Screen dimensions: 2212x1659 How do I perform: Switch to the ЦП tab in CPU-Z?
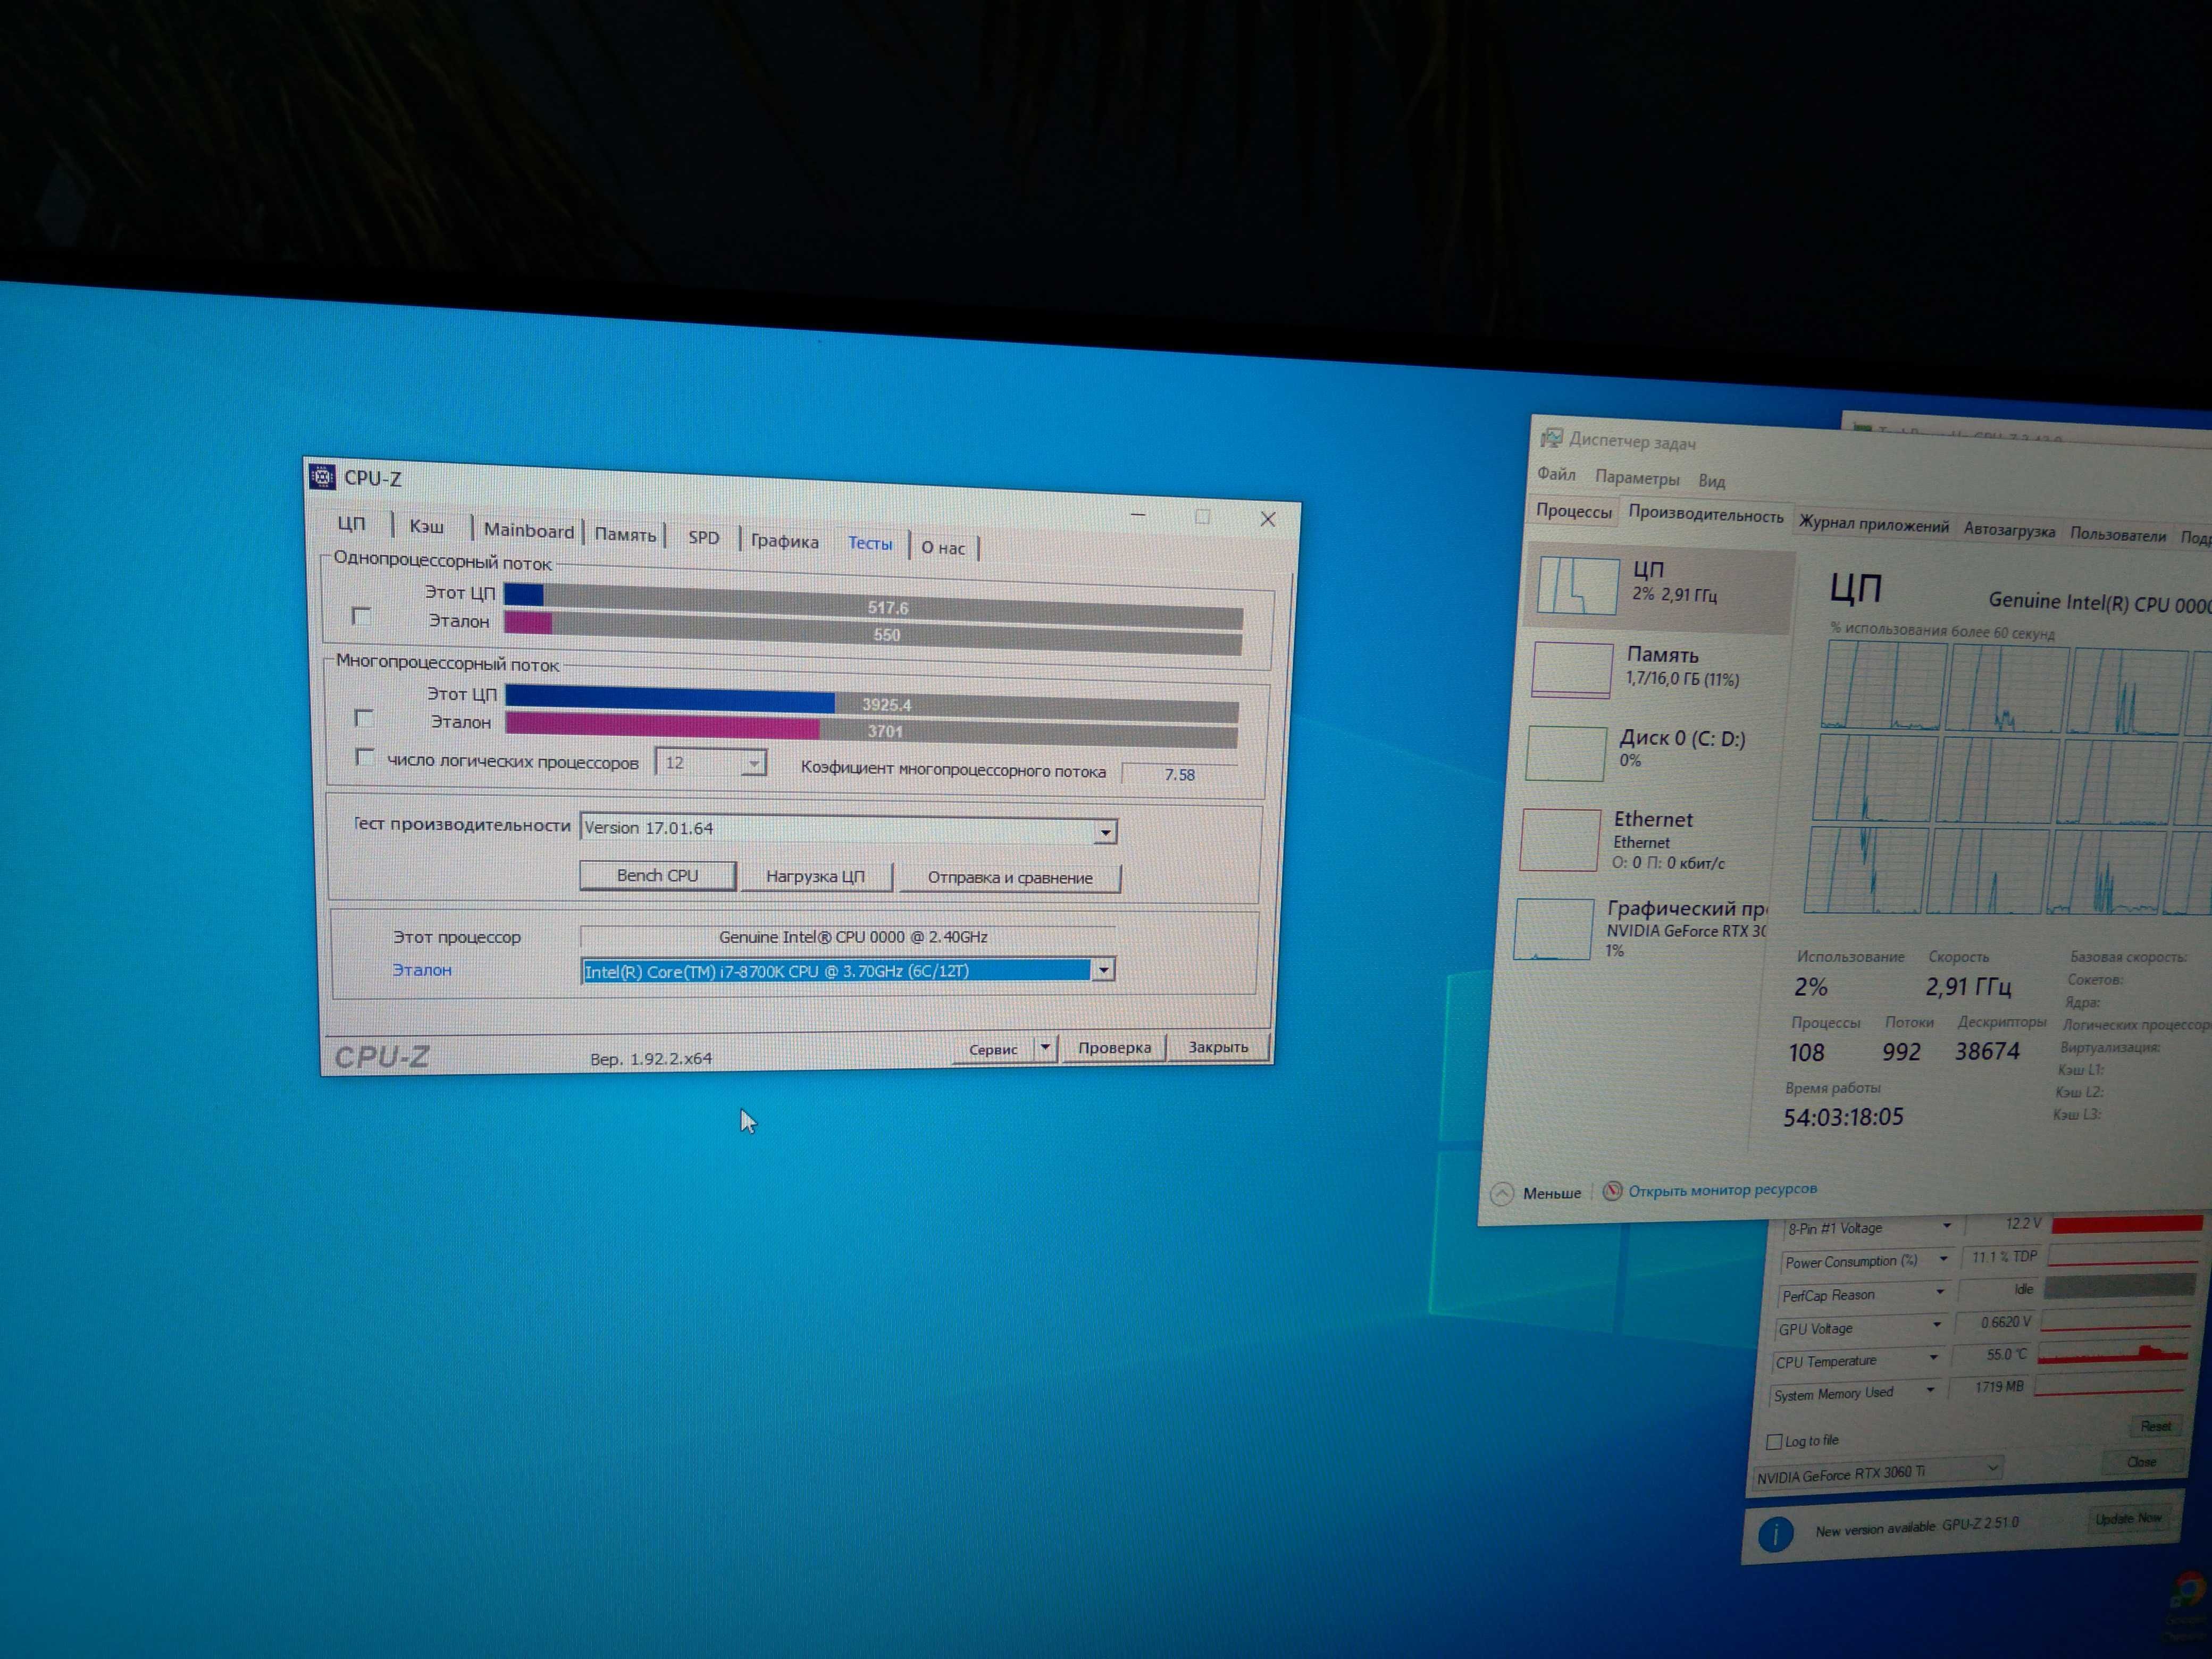point(351,523)
